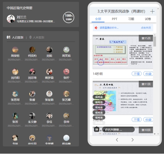This screenshot has height=154, width=164.
Task: Go to next page with the right chevron
Action: tap(133, 140)
